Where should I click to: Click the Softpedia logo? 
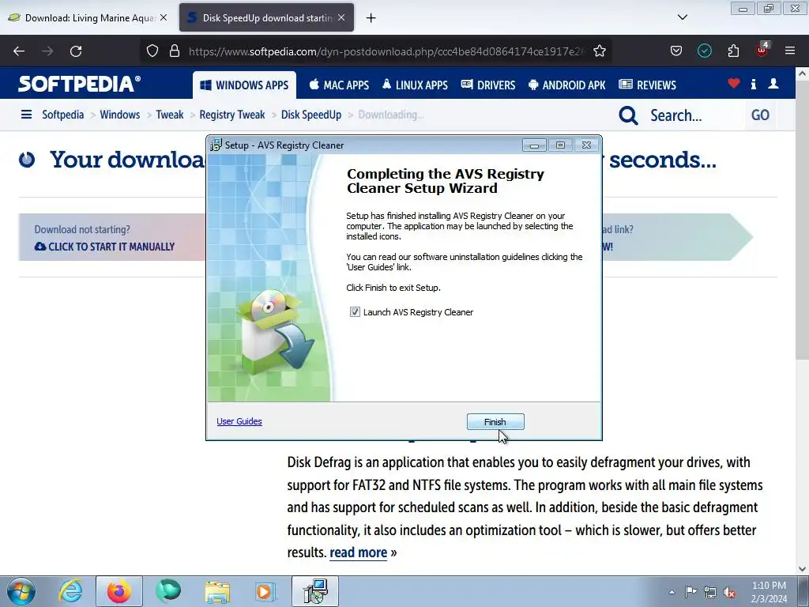coord(79,84)
